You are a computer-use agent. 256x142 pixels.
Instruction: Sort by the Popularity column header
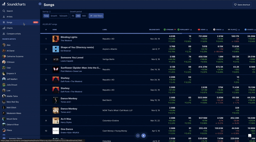pyautogui.click(x=185, y=30)
